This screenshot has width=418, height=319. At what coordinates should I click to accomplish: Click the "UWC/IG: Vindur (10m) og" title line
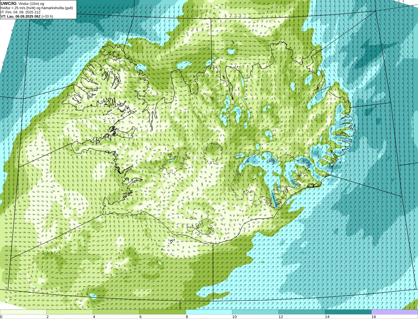pos(22,4)
